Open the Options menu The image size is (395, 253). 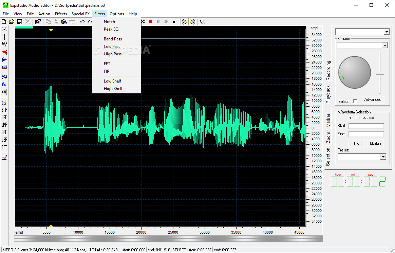point(117,14)
